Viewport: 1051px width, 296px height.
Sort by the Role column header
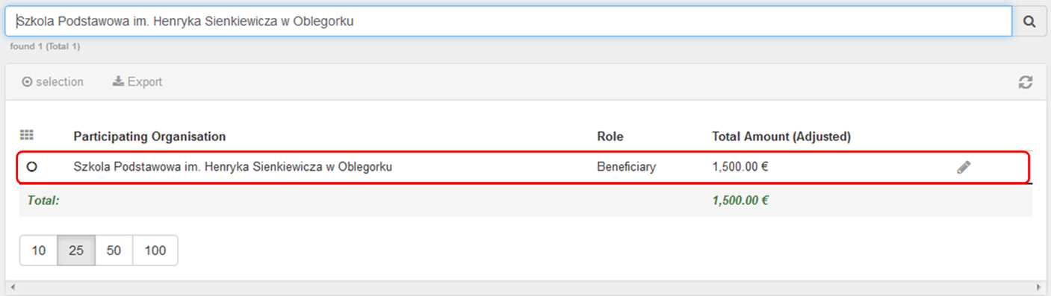click(x=610, y=136)
